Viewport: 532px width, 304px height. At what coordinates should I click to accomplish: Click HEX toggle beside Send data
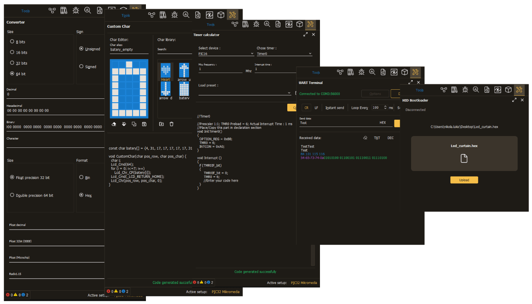[x=383, y=123]
